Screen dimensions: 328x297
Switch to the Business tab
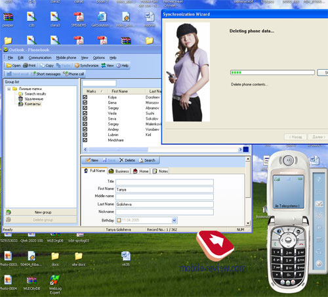coord(119,171)
